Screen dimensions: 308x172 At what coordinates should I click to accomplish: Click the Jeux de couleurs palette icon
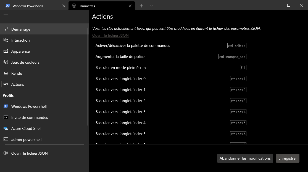pos(6,62)
